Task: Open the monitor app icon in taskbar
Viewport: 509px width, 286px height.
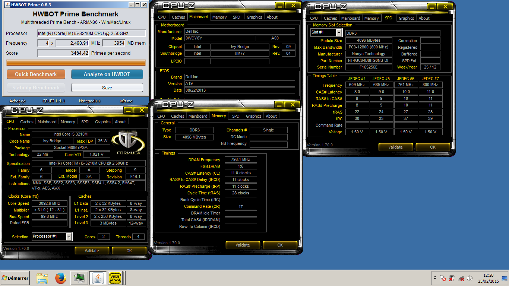Action: [79, 278]
